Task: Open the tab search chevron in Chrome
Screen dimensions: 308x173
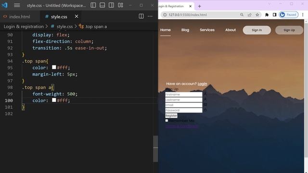Action: [x=269, y=4]
